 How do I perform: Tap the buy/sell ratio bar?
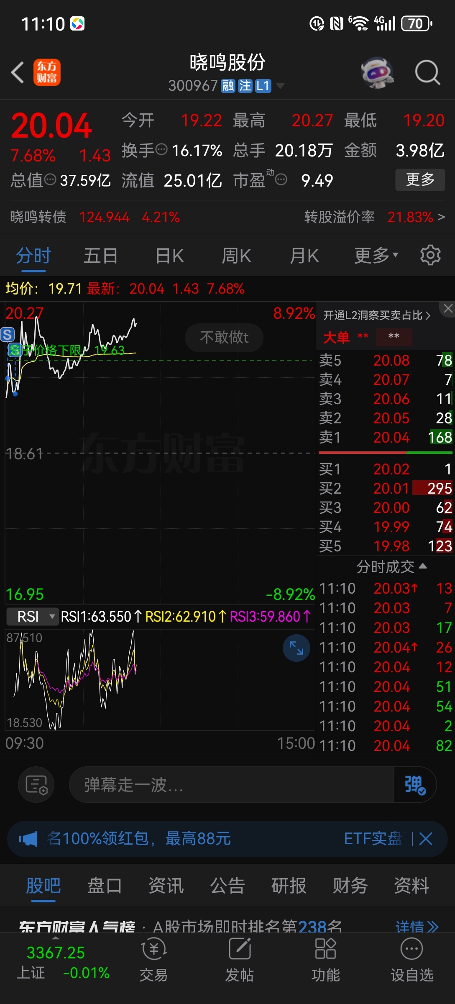pos(385,453)
